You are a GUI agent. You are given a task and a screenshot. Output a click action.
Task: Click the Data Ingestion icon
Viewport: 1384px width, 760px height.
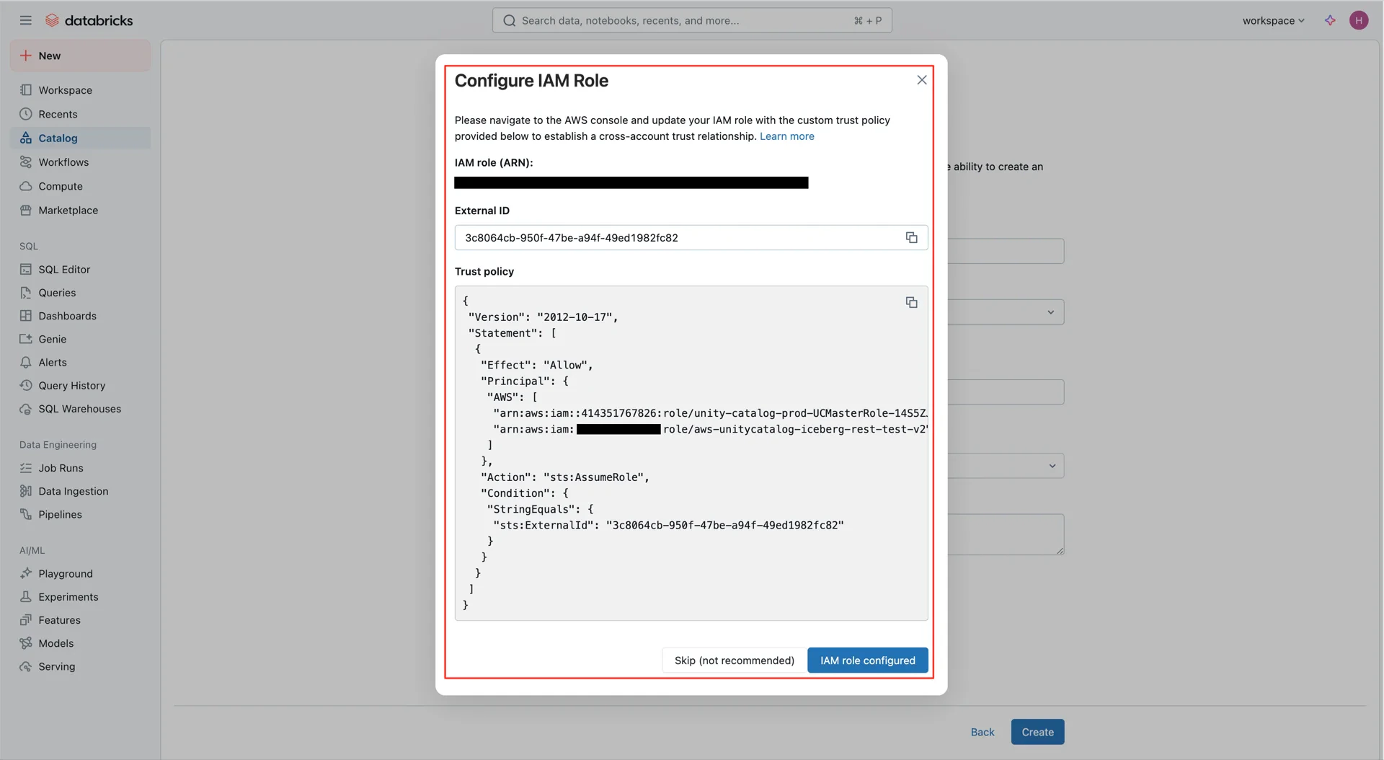click(x=26, y=491)
